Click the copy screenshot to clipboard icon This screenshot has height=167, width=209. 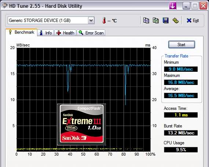click(156, 21)
